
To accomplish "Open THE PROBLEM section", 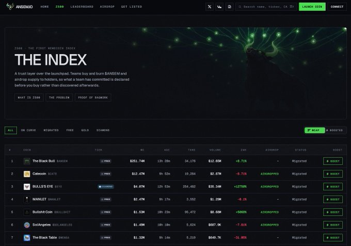I will tap(59, 98).
